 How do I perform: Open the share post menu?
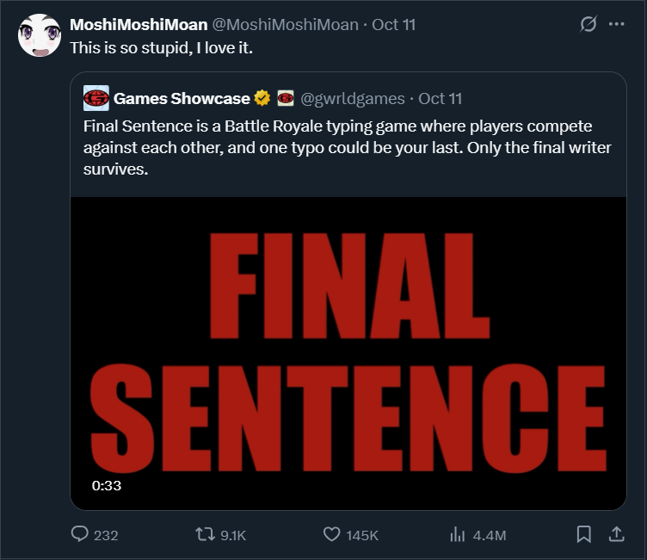click(x=616, y=535)
